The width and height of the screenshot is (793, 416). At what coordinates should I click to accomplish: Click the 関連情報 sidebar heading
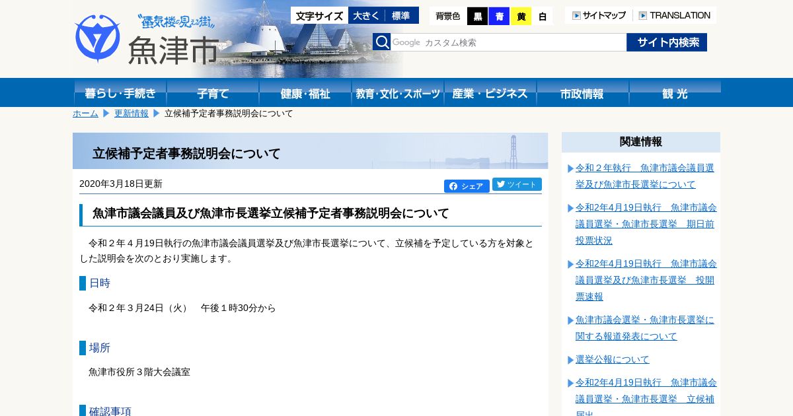pyautogui.click(x=641, y=142)
